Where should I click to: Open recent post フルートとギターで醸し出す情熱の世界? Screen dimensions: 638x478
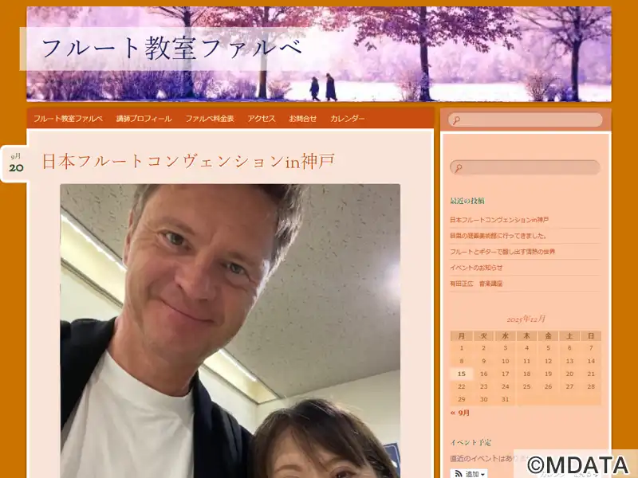click(x=502, y=252)
